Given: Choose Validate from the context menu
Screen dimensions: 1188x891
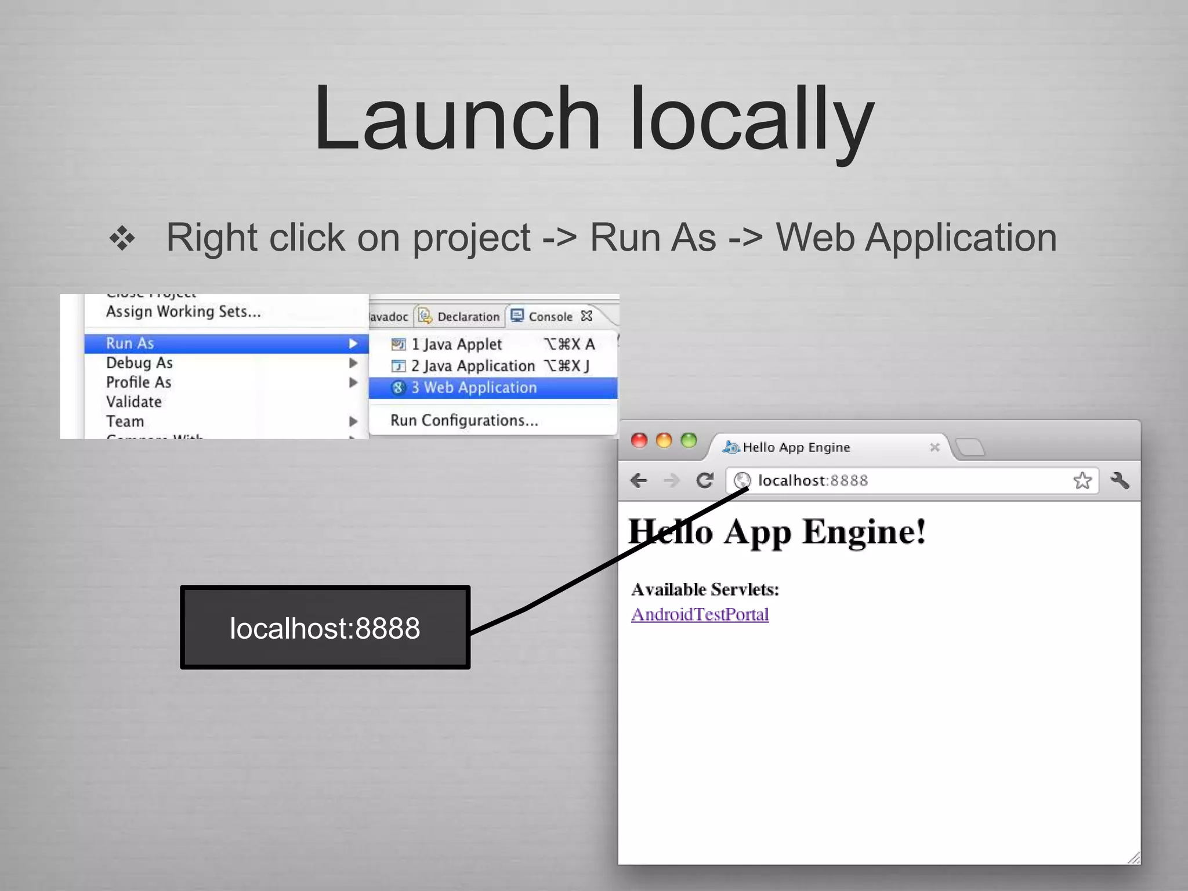Looking at the screenshot, I should (x=226, y=402).
